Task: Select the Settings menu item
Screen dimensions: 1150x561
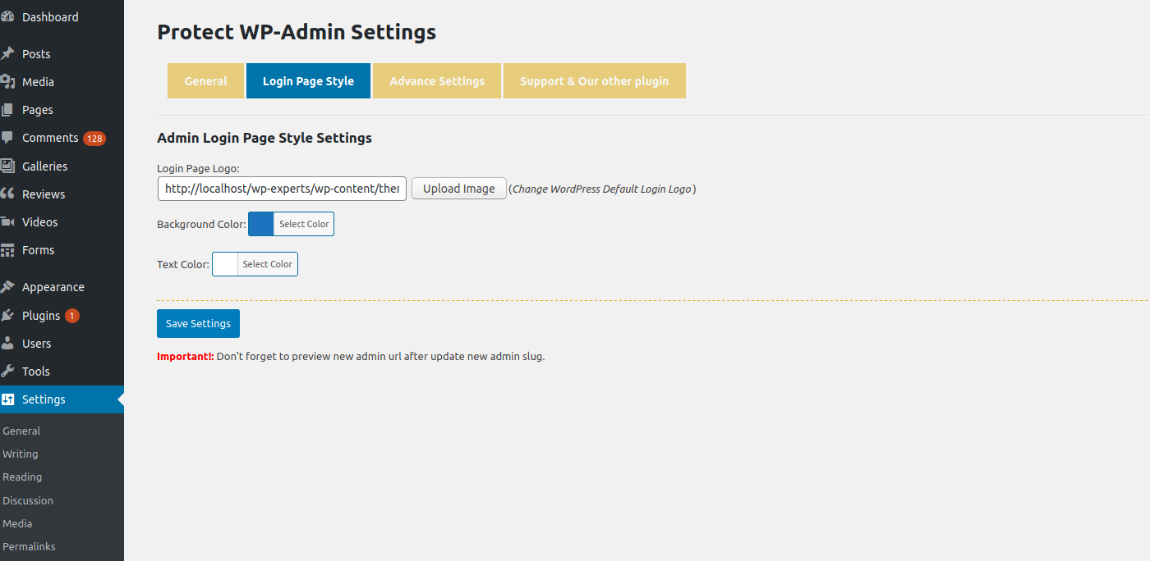Action: [62, 399]
